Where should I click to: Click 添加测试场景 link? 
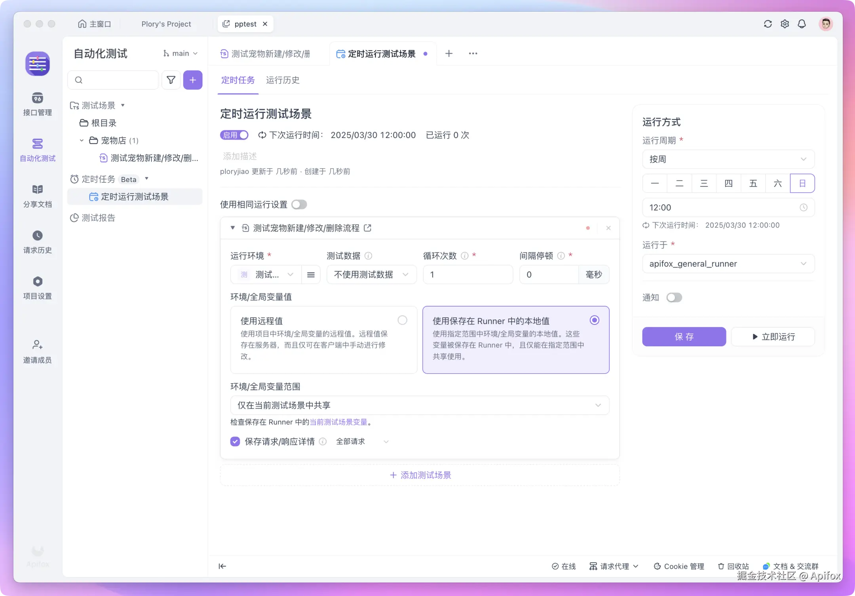420,475
